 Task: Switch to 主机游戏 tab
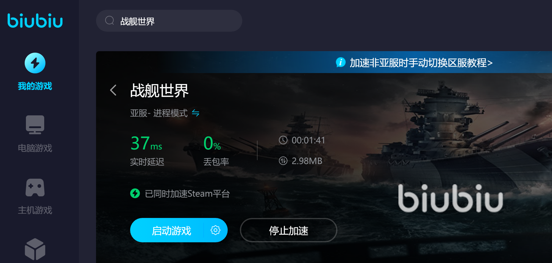(x=35, y=210)
